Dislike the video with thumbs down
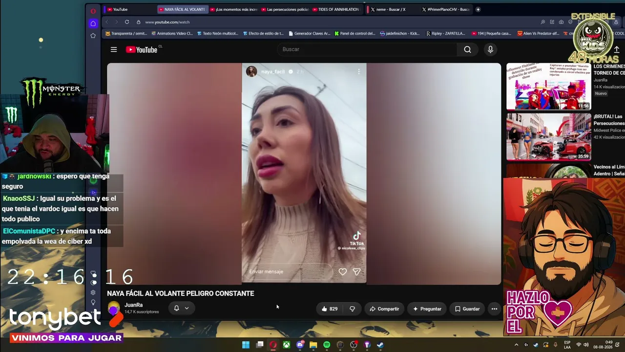Image resolution: width=625 pixels, height=352 pixels. pyautogui.click(x=352, y=309)
